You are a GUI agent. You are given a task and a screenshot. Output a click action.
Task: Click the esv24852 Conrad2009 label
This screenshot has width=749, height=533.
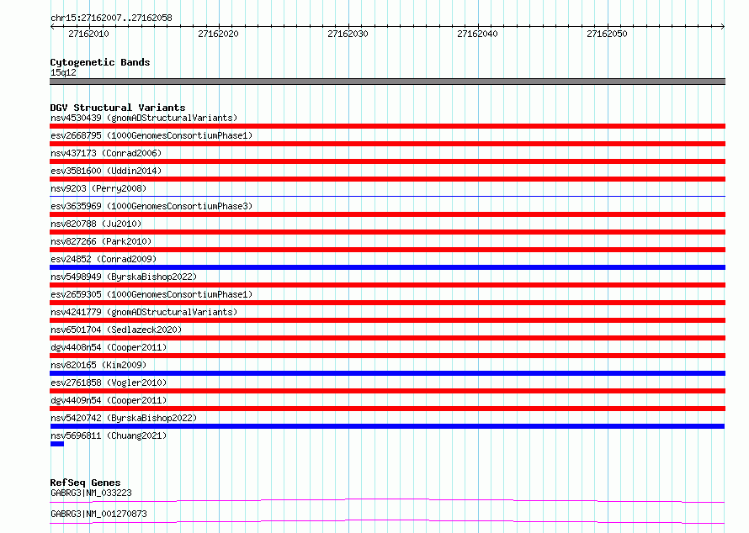coord(104,259)
